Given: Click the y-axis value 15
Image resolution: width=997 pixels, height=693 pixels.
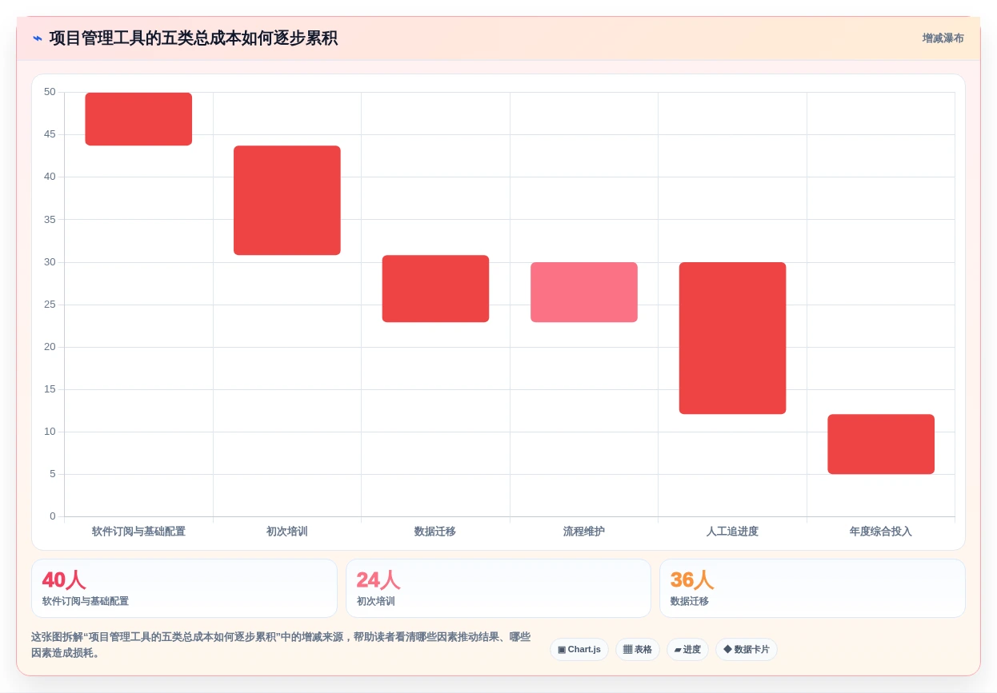Looking at the screenshot, I should pyautogui.click(x=50, y=389).
